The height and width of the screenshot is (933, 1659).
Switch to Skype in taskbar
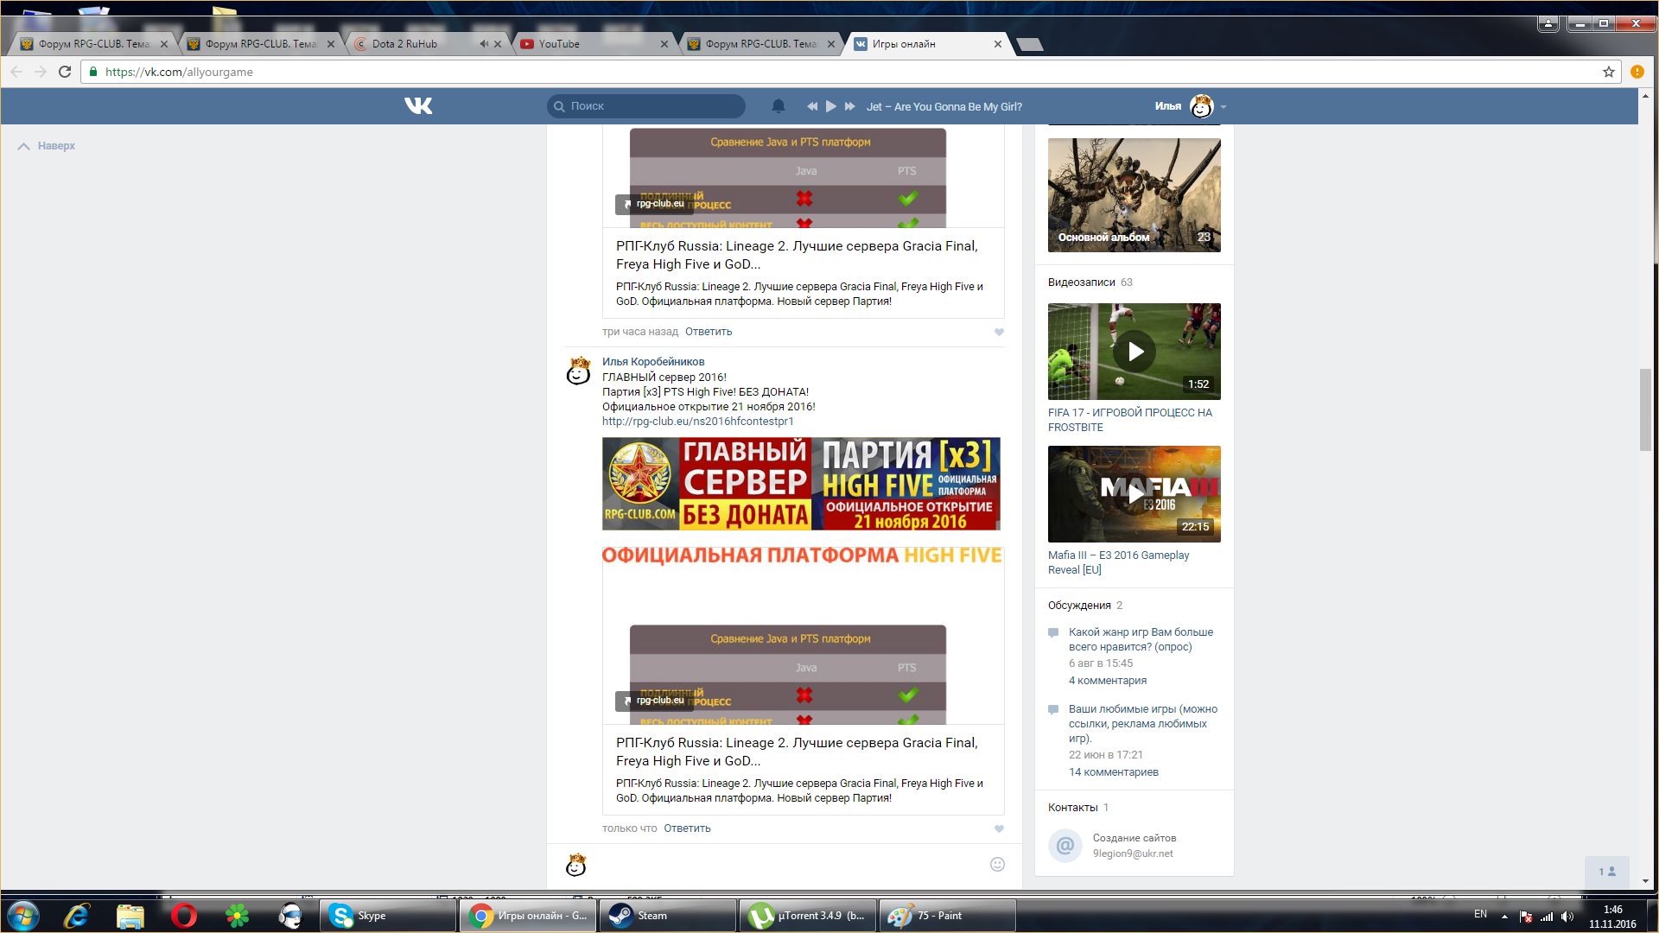click(388, 916)
